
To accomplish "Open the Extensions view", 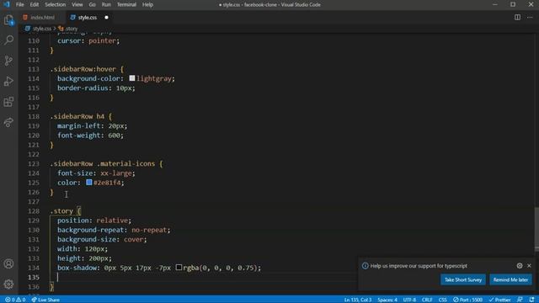I will (x=9, y=102).
